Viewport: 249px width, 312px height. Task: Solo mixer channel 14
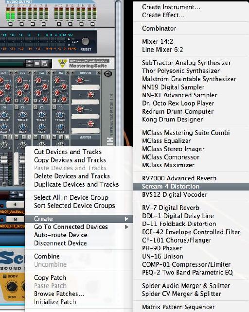click(61, 137)
